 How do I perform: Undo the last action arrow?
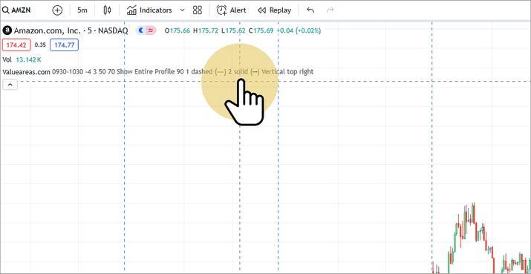point(310,10)
